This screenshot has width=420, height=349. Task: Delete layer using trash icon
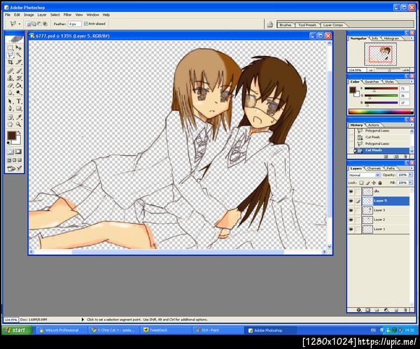[x=405, y=310]
